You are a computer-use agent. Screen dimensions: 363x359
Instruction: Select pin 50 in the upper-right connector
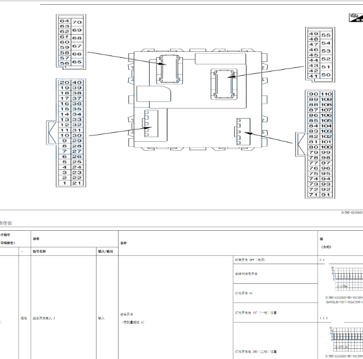(326, 75)
